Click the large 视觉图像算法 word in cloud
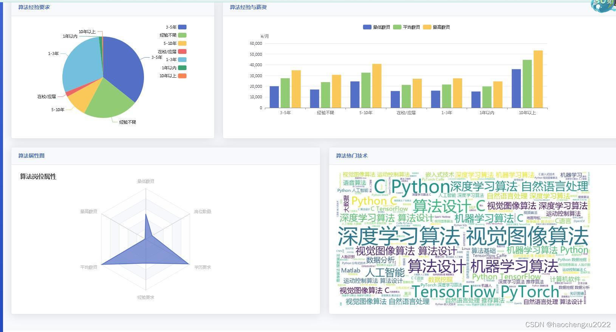The height and width of the screenshot is (332, 616). [527, 237]
